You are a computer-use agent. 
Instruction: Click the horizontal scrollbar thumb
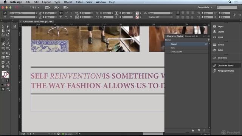coord(153,134)
